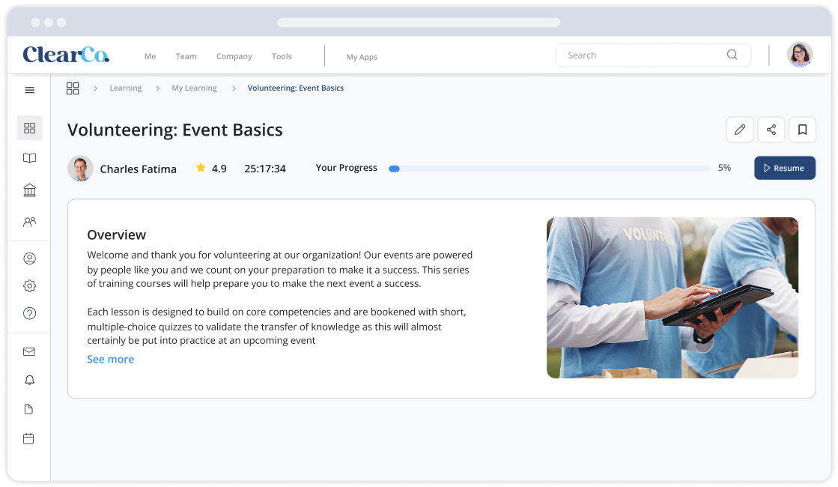Click the volunteer course image
838x487 pixels.
click(672, 297)
